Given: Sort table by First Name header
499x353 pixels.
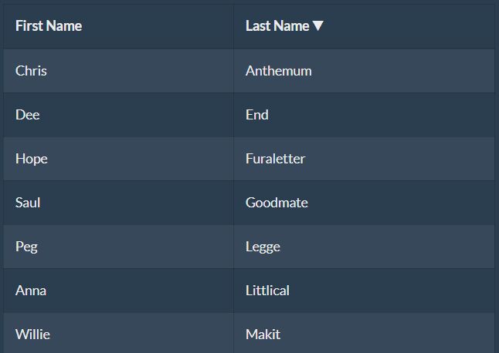Looking at the screenshot, I should click(49, 26).
